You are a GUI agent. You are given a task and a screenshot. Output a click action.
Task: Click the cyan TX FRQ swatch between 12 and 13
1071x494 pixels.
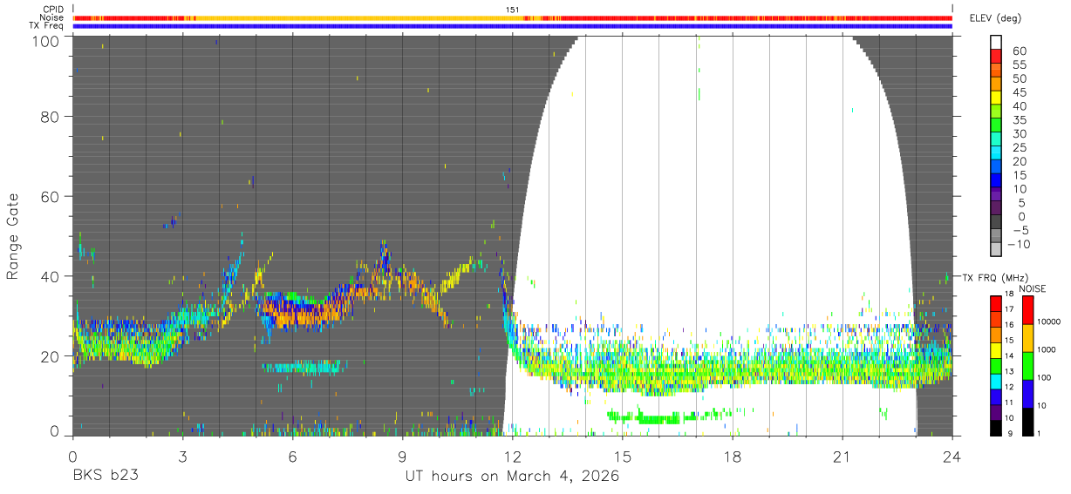pyautogui.click(x=997, y=382)
